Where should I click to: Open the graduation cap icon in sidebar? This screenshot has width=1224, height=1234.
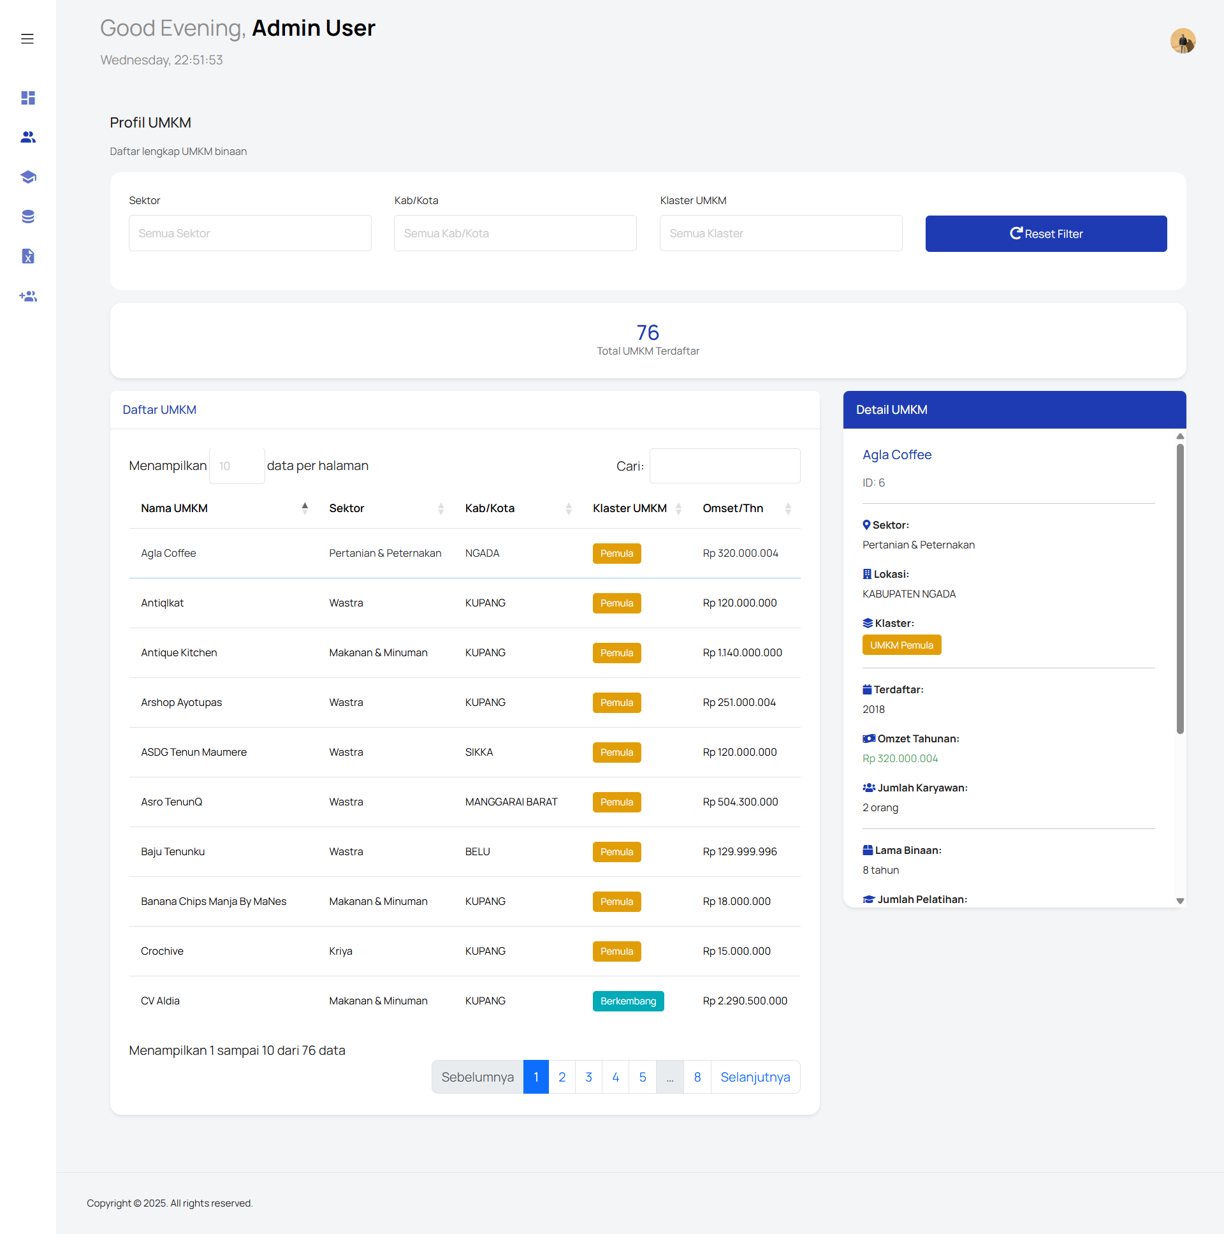tap(27, 177)
